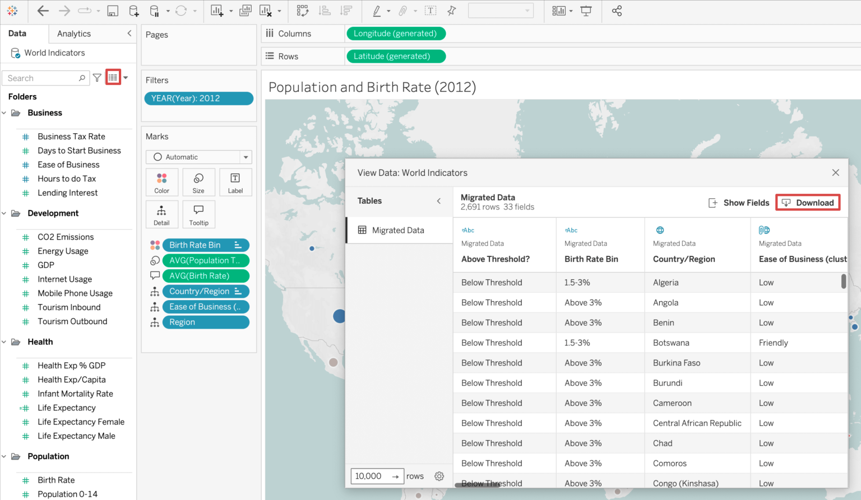Sort the view ascending
Screen dimensions: 861x500
coord(325,11)
